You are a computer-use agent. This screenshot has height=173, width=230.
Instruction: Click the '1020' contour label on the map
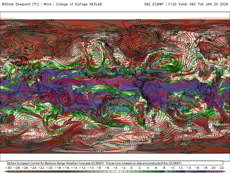[x=87, y=139]
